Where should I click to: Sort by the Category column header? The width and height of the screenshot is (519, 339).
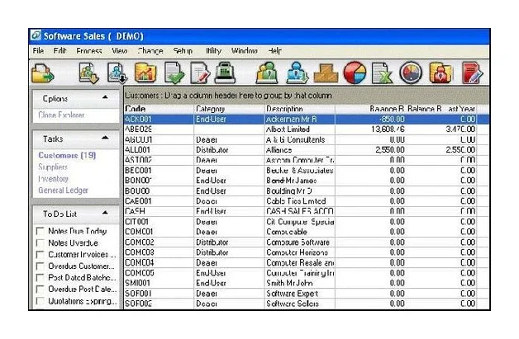click(x=229, y=109)
